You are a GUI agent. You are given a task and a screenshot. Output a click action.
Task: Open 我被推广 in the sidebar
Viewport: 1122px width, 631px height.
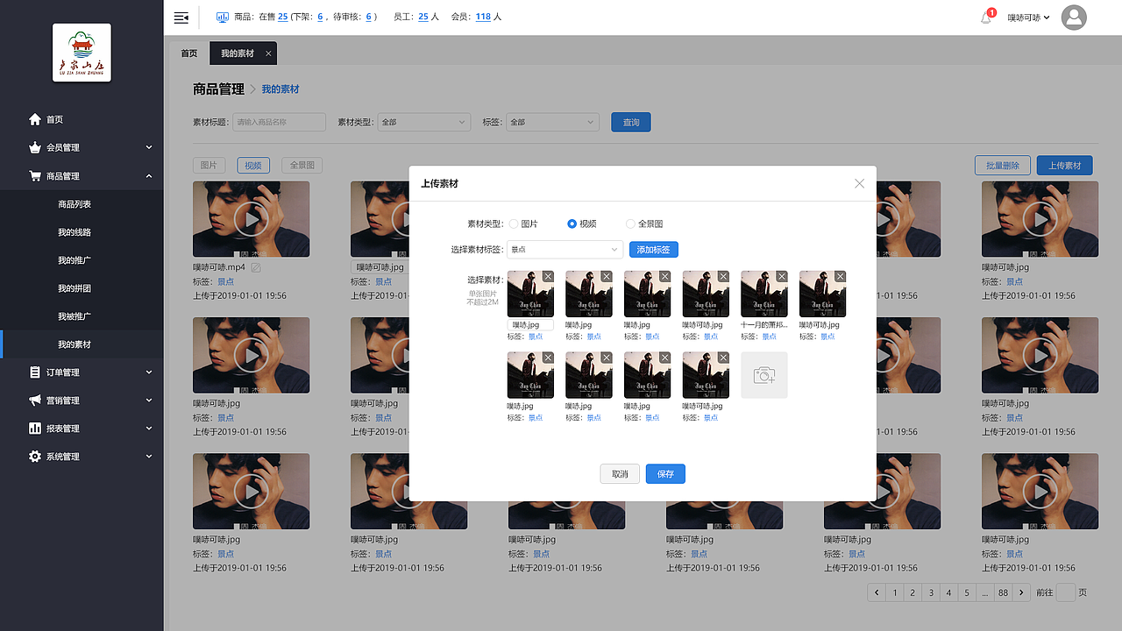click(75, 316)
